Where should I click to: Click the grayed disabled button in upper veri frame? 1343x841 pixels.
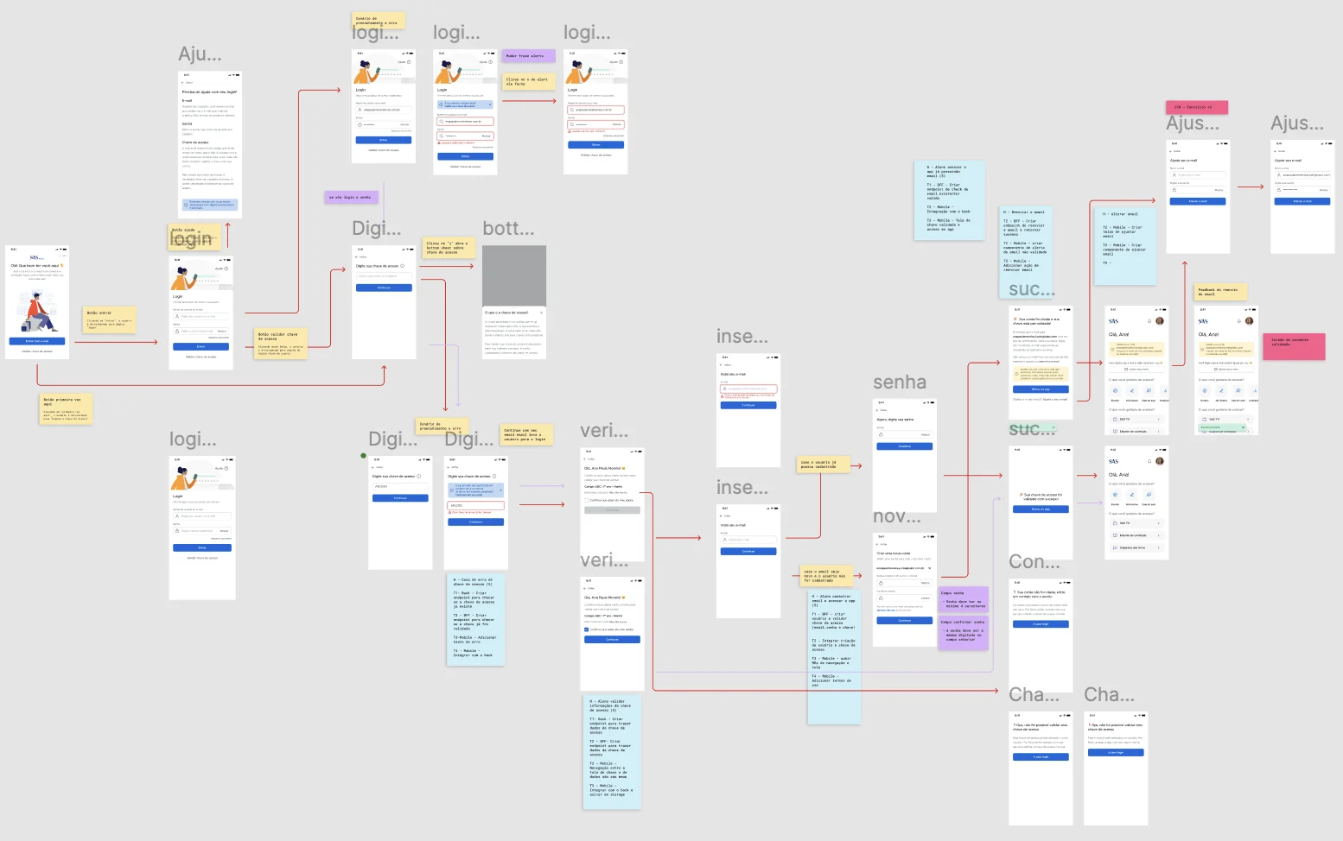point(612,510)
